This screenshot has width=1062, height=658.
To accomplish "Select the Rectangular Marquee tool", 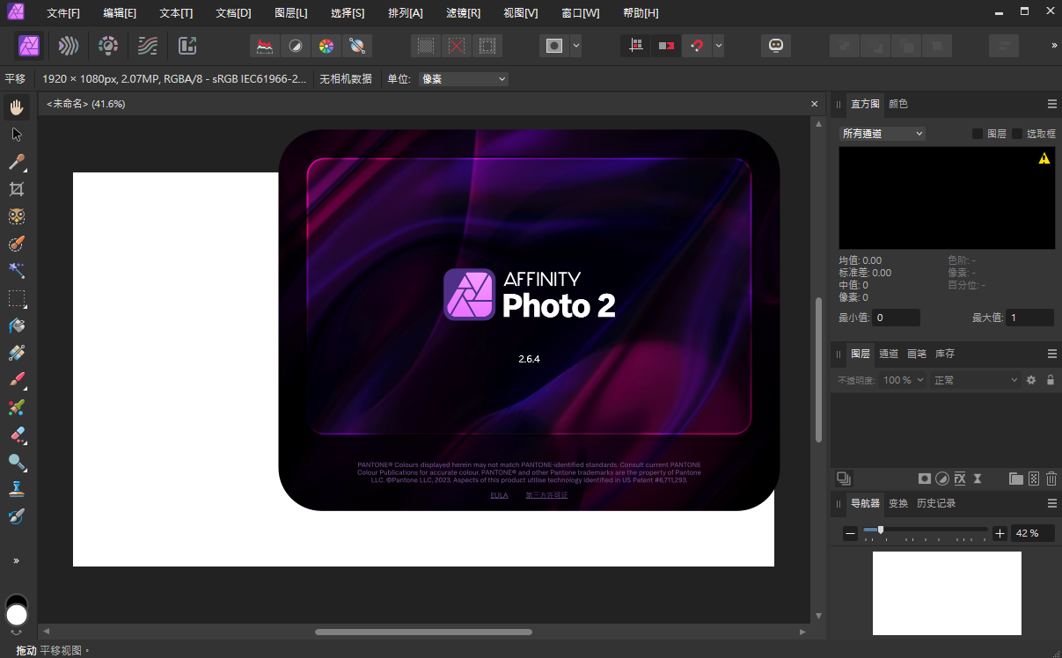I will 17,298.
